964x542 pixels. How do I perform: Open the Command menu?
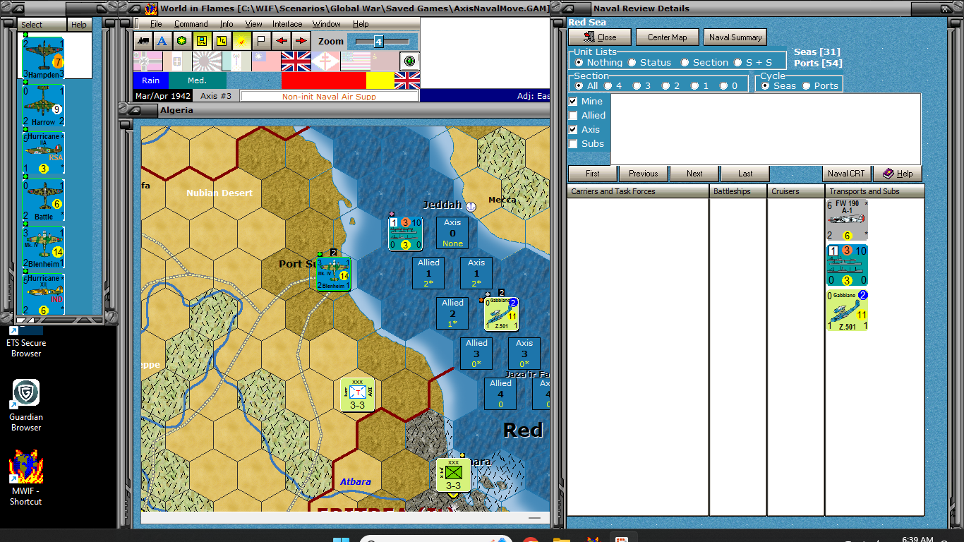tap(191, 24)
